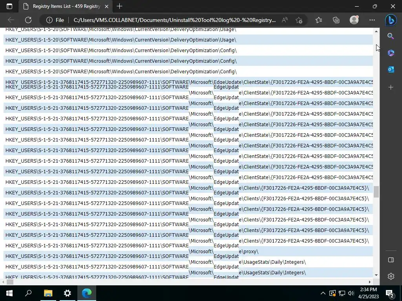Click the address bar file path
The height and width of the screenshot is (301, 402).
point(175,20)
